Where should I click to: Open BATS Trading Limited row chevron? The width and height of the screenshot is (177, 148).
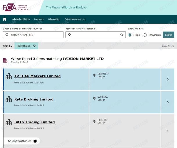tap(168, 131)
